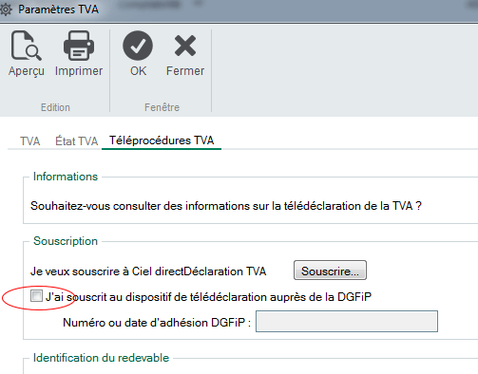The width and height of the screenshot is (478, 374).
Task: Click the Souscription group heading
Action: [66, 241]
